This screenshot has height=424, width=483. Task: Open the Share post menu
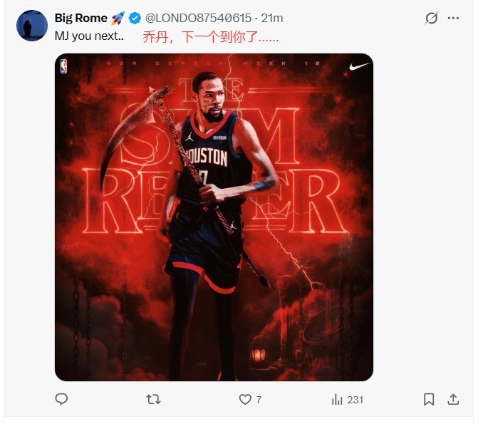point(452,400)
